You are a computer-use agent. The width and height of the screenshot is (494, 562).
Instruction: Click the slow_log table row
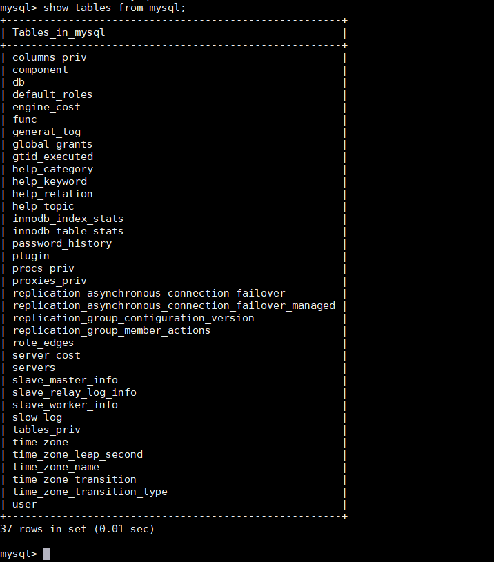pyautogui.click(x=37, y=417)
